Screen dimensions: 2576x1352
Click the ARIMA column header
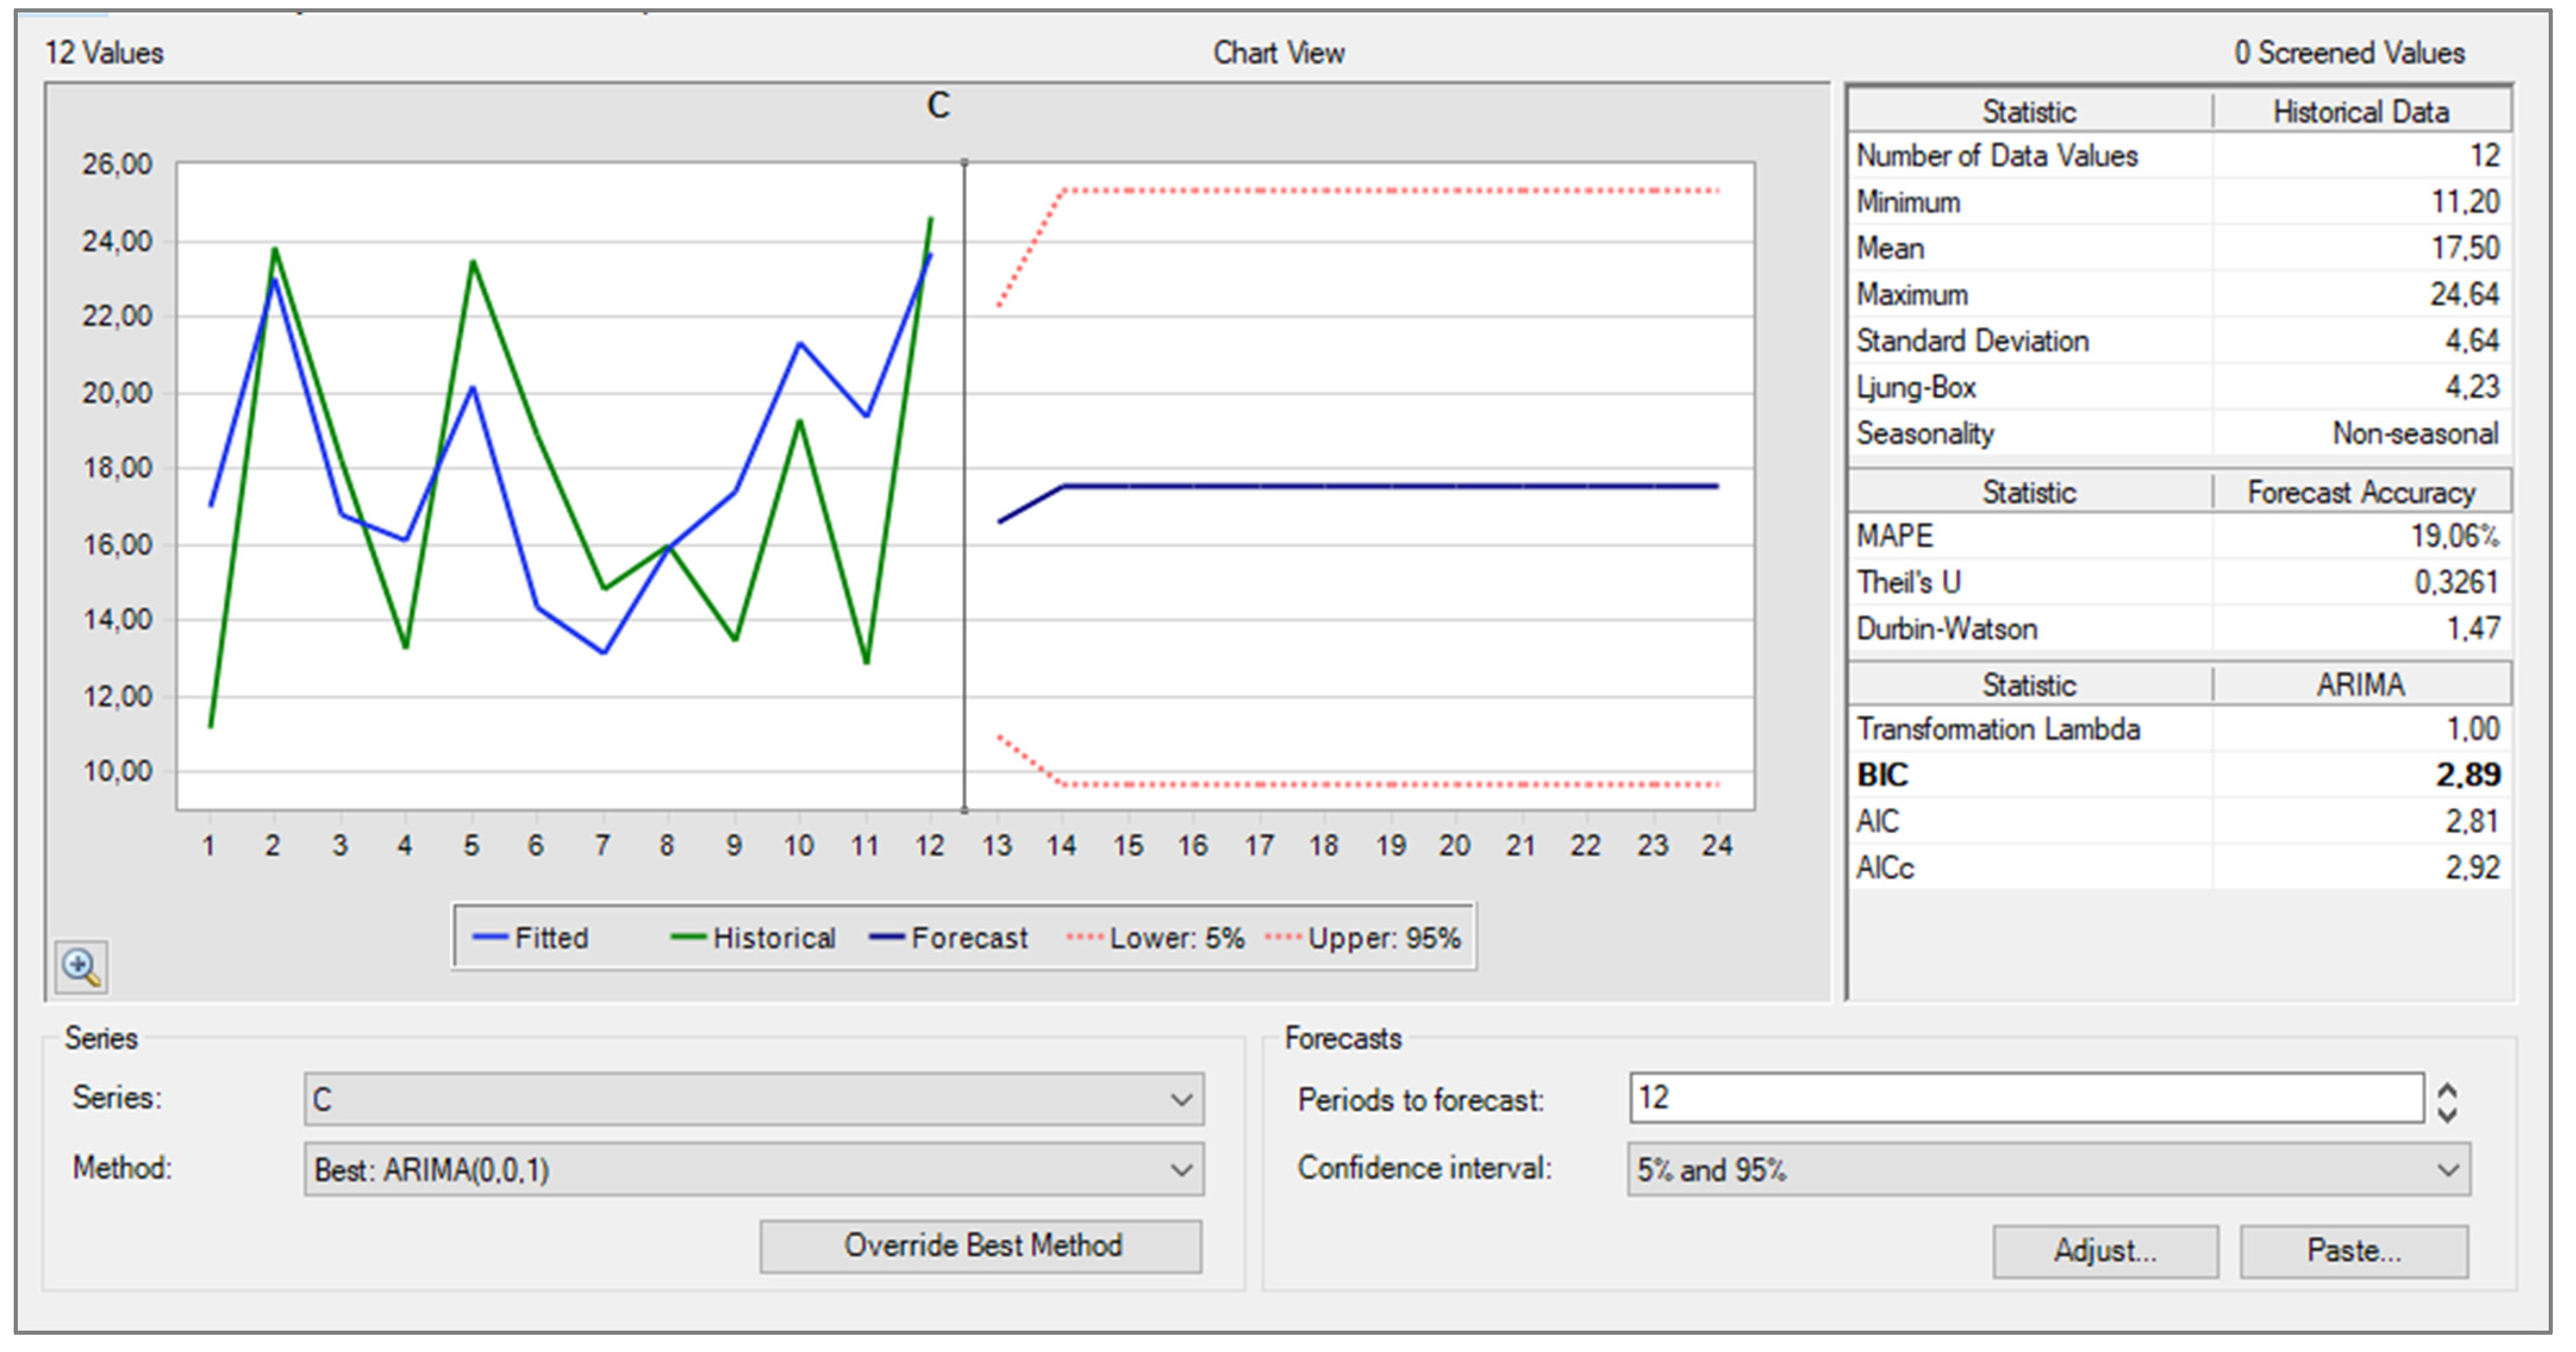2360,685
